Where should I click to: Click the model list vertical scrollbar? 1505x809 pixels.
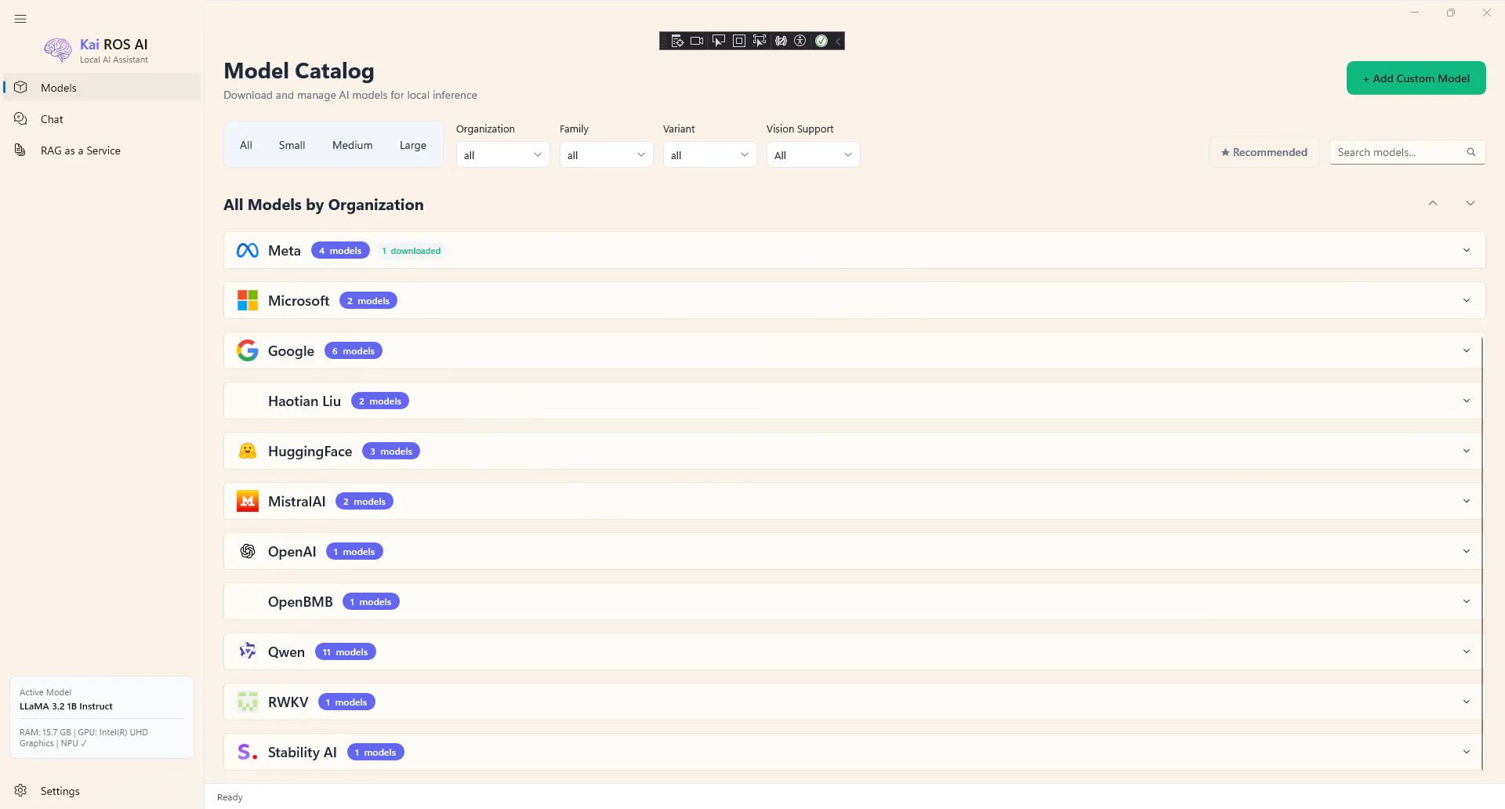coord(1481,553)
